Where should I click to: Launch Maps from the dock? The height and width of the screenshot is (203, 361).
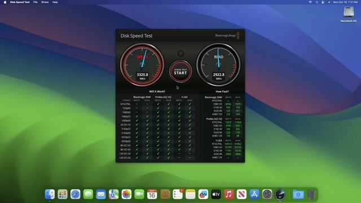114,194
